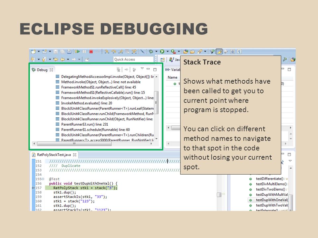Click the Print icon in toolbar
The image size is (318, 238).
tap(69, 52)
